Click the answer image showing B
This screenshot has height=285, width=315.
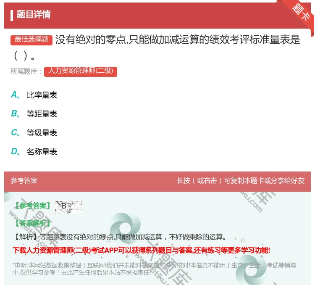(68, 206)
